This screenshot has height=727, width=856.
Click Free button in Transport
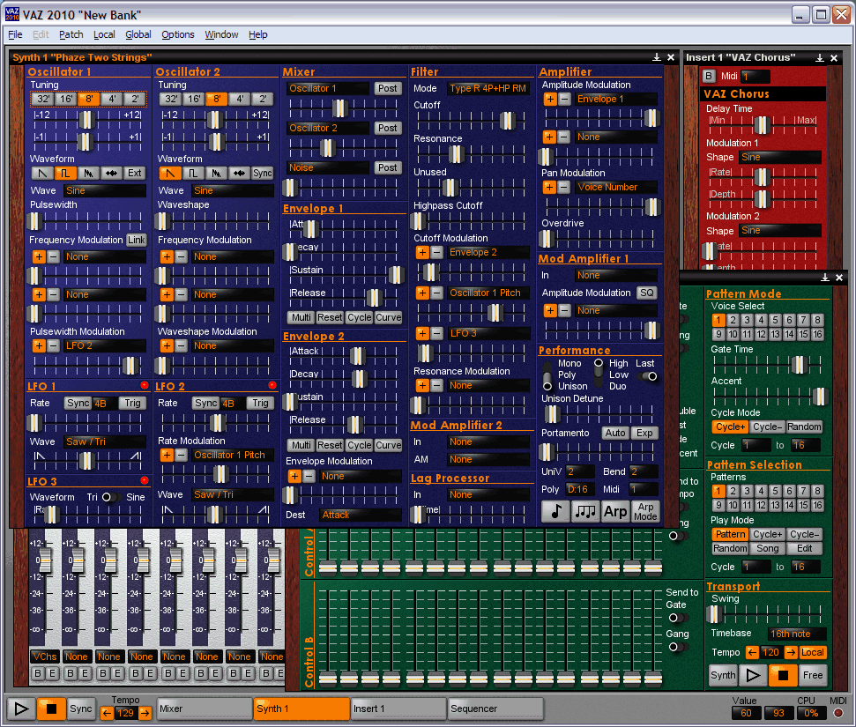[812, 675]
